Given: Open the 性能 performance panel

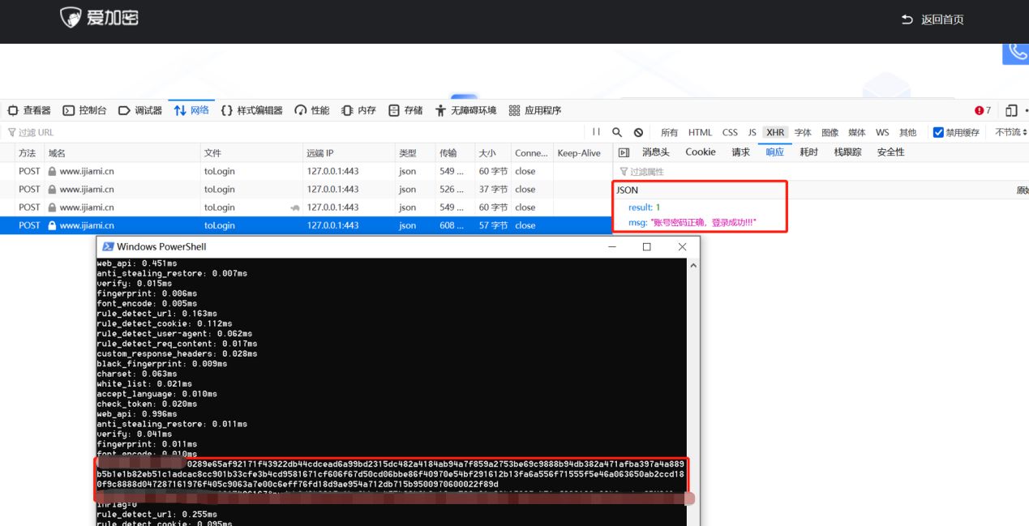Looking at the screenshot, I should (312, 110).
